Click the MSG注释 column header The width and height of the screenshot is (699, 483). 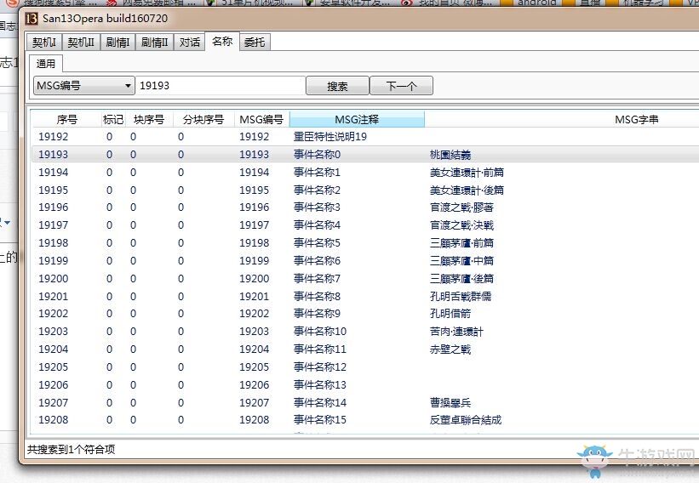tap(356, 120)
